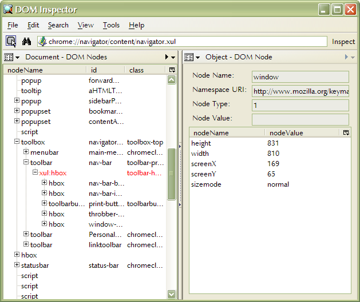The height and width of the screenshot is (302, 360).
Task: Open the Search menu
Action: (58, 25)
